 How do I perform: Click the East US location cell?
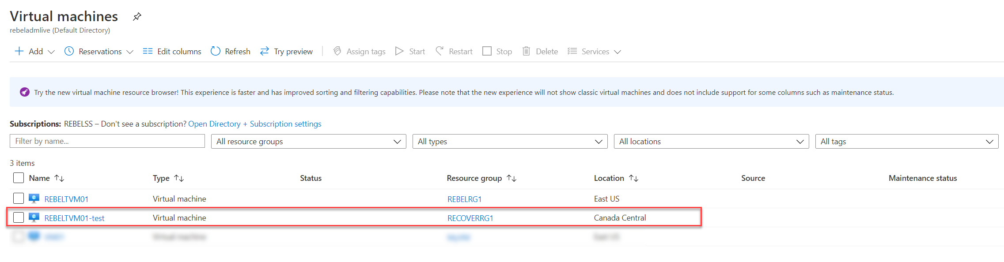tap(606, 199)
